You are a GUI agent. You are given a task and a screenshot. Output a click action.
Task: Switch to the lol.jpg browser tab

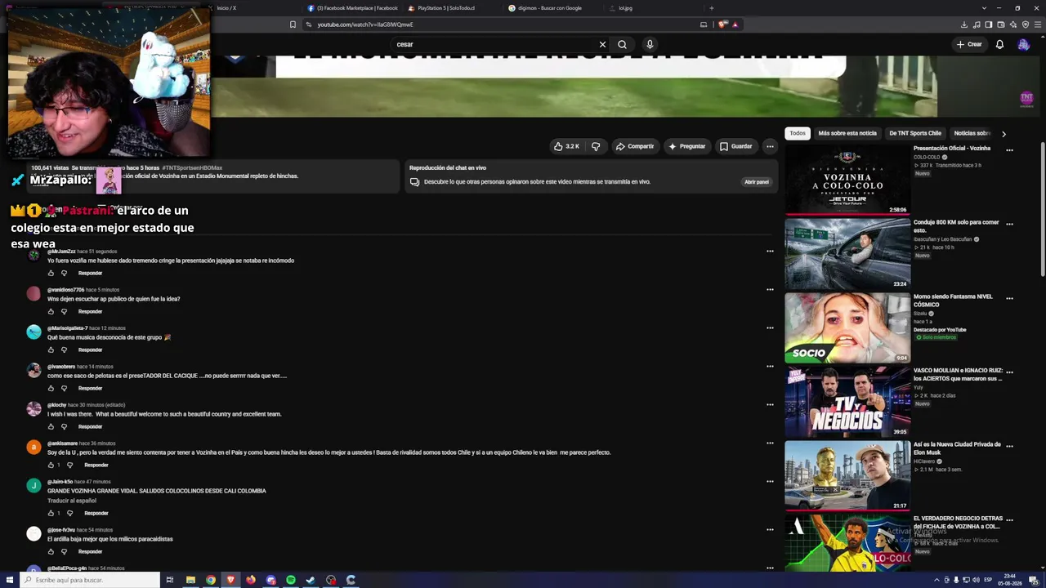click(x=625, y=8)
